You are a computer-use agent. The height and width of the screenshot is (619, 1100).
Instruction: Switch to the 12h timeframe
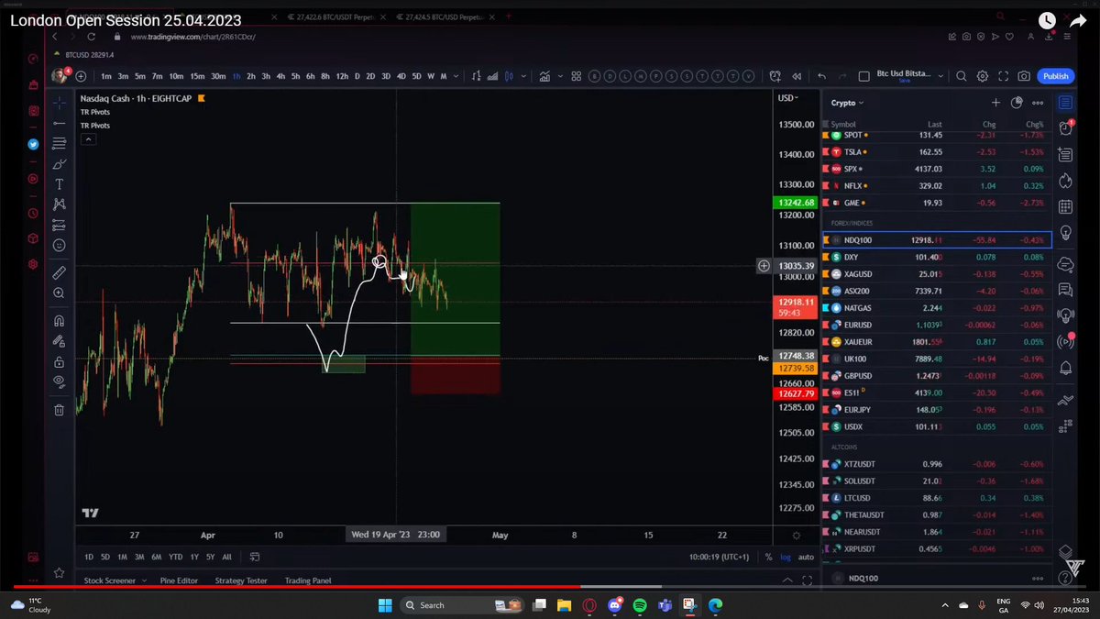[x=342, y=76]
